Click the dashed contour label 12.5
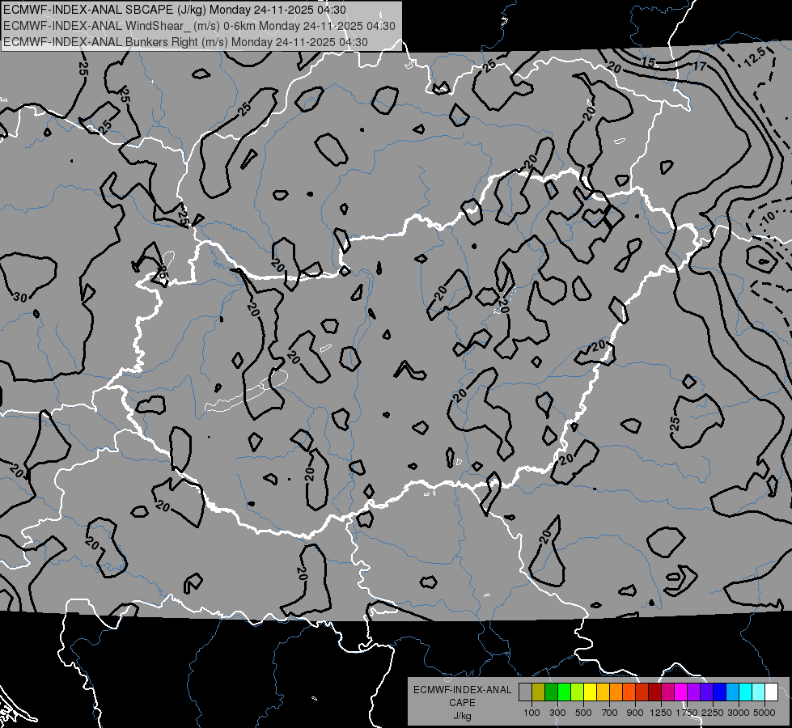This screenshot has width=792, height=728. (x=755, y=57)
